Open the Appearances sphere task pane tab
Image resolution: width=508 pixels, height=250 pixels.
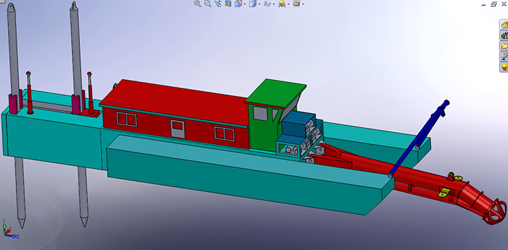(x=504, y=67)
